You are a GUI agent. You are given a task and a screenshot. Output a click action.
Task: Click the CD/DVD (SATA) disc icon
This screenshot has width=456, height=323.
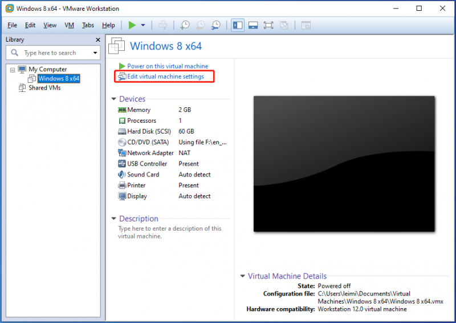click(122, 142)
